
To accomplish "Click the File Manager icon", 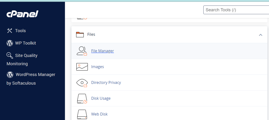I will [82, 51].
